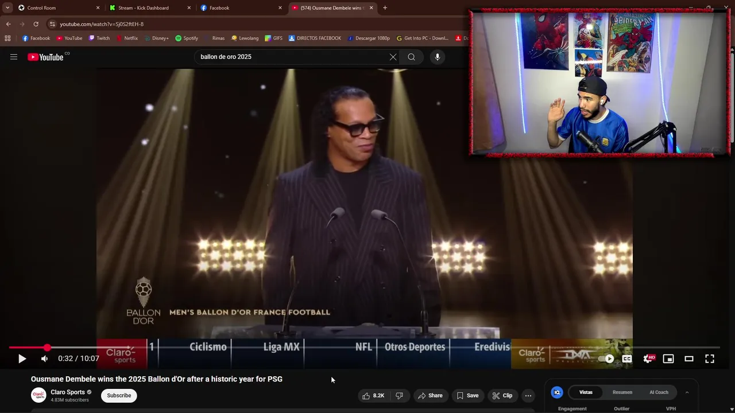The width and height of the screenshot is (735, 413).
Task: Subscribe to Claro Sports
Action: click(119, 395)
